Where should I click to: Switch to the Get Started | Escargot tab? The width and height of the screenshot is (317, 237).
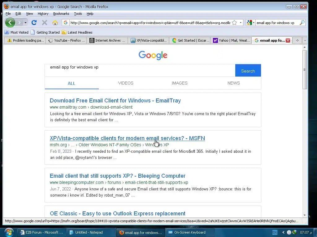pyautogui.click(x=190, y=40)
